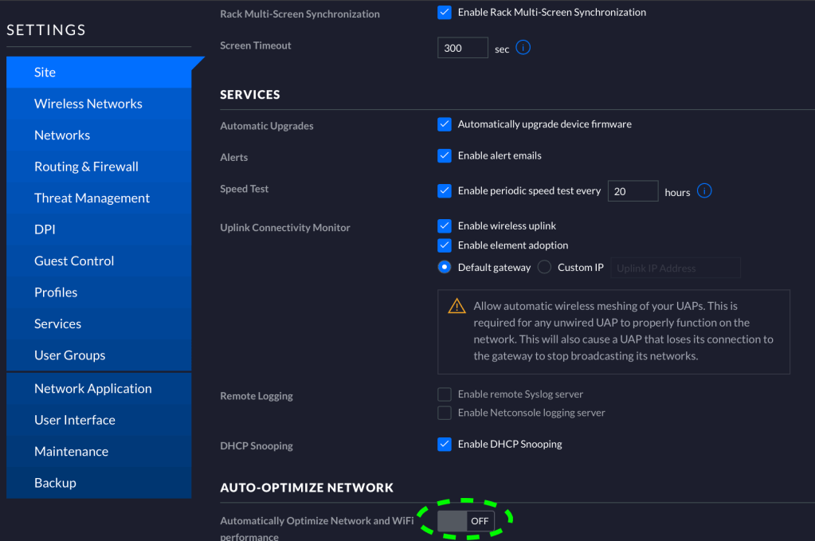Toggle Automatically Optimize Network switch

(x=466, y=521)
